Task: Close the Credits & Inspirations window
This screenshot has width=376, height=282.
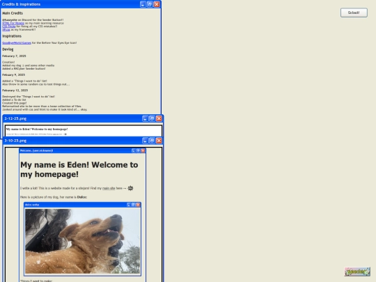Action: pyautogui.click(x=157, y=4)
